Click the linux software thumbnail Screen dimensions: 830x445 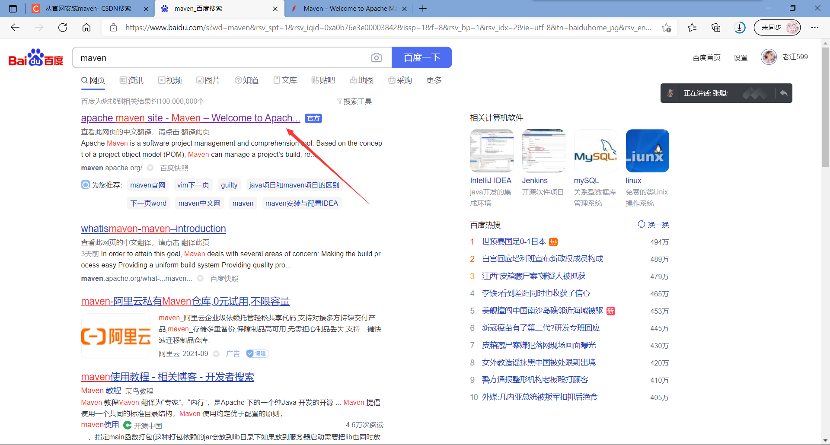tap(647, 151)
